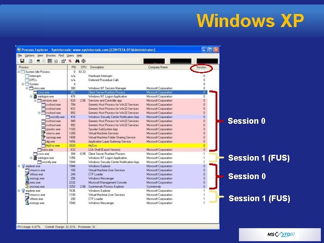Sort by the CPU column header

pyautogui.click(x=82, y=67)
